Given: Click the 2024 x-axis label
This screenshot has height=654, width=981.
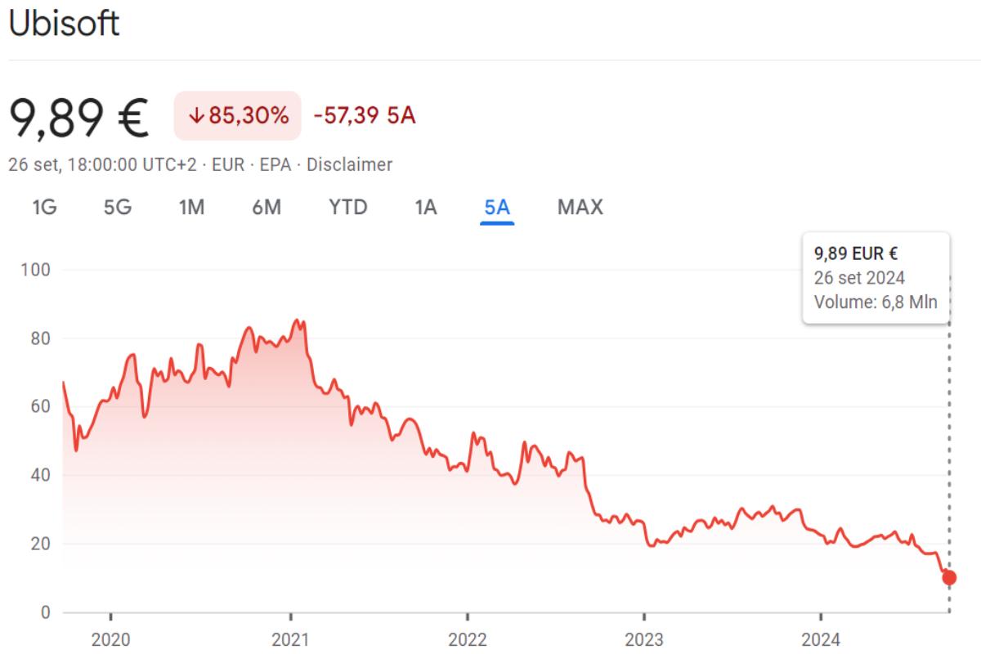Looking at the screenshot, I should 820,639.
